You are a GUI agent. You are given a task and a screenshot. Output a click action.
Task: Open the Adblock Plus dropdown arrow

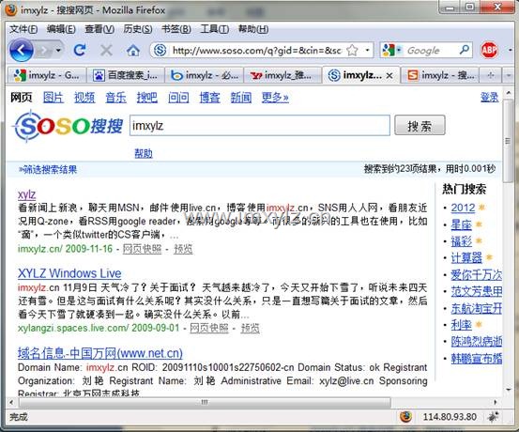click(510, 51)
